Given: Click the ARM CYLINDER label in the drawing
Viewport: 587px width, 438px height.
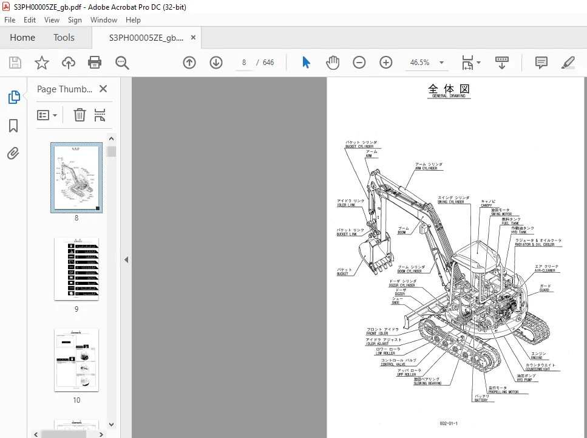Looking at the screenshot, I should click(426, 168).
